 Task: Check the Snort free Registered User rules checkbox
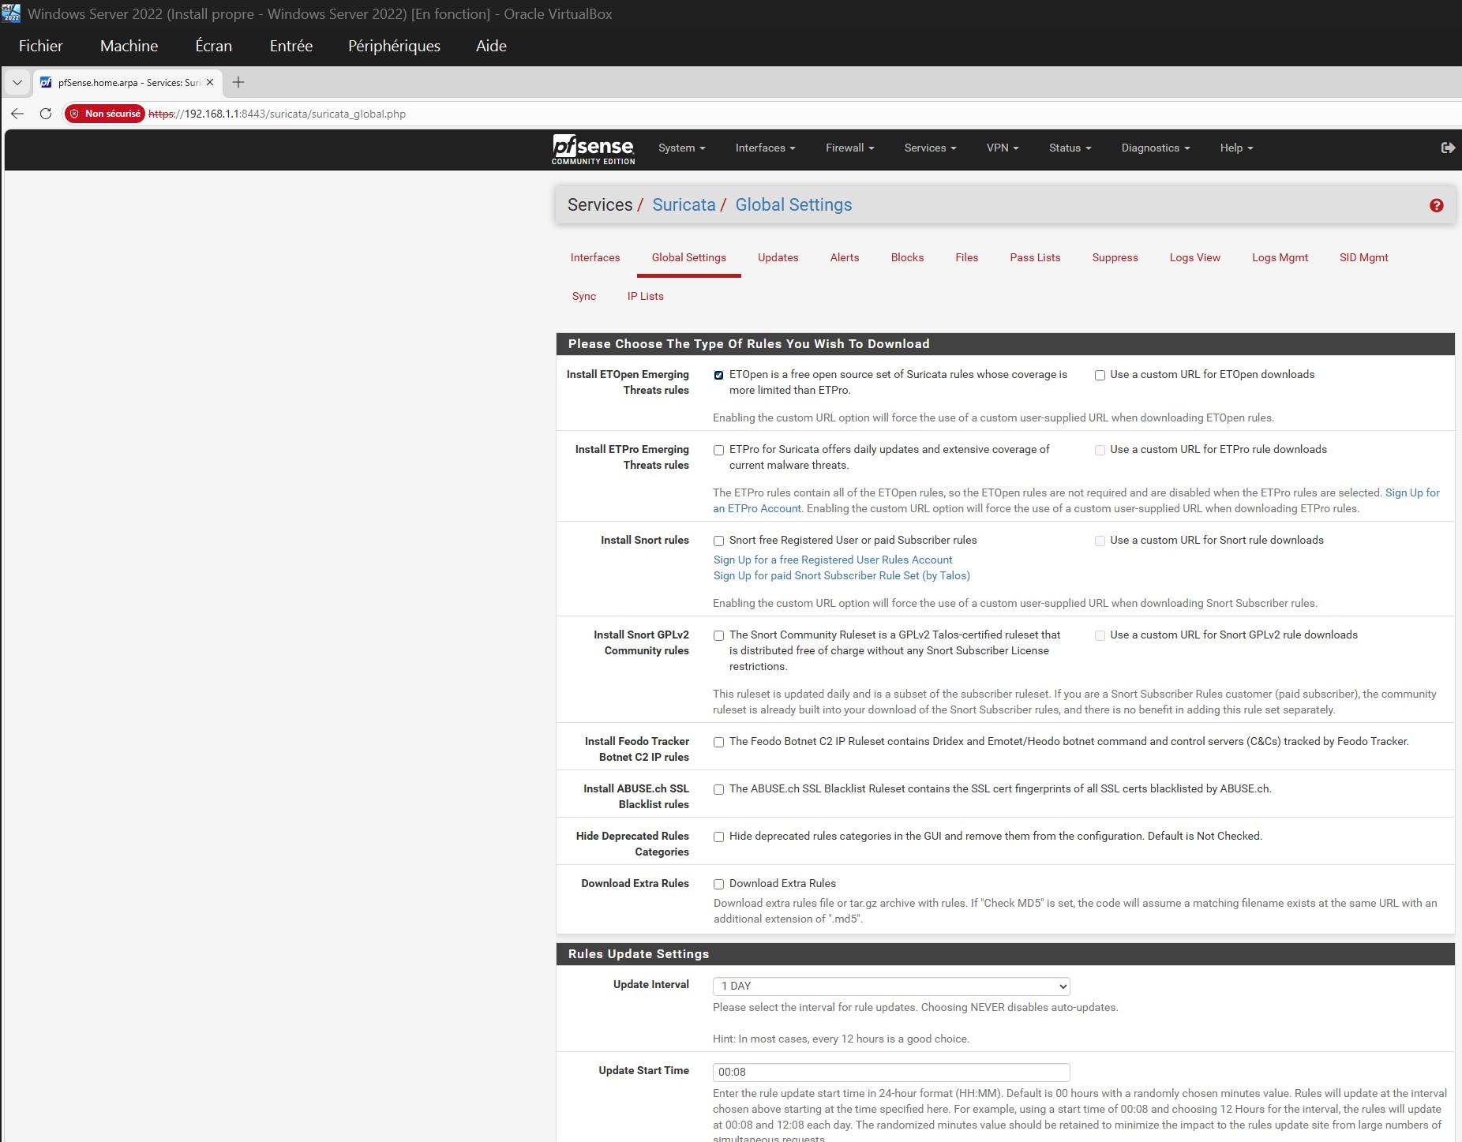click(x=718, y=541)
